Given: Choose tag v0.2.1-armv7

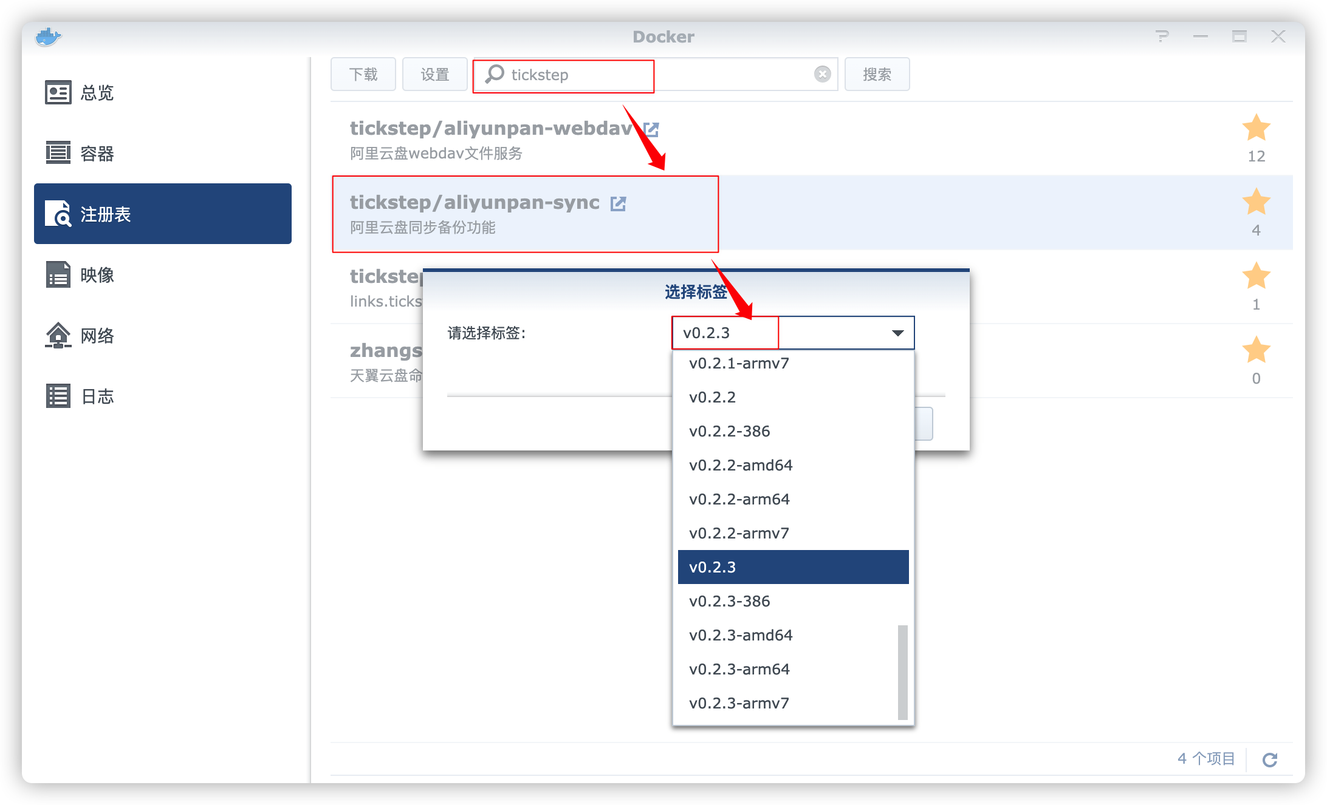Looking at the screenshot, I should [793, 363].
